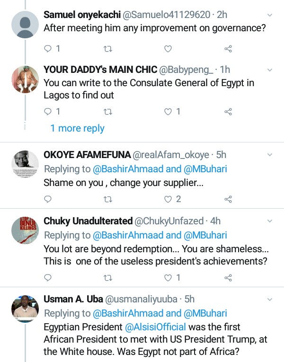The image size is (284, 362).
Task: Open options chevron on Samuel onyekachi's tweet
Action: pyautogui.click(x=270, y=16)
